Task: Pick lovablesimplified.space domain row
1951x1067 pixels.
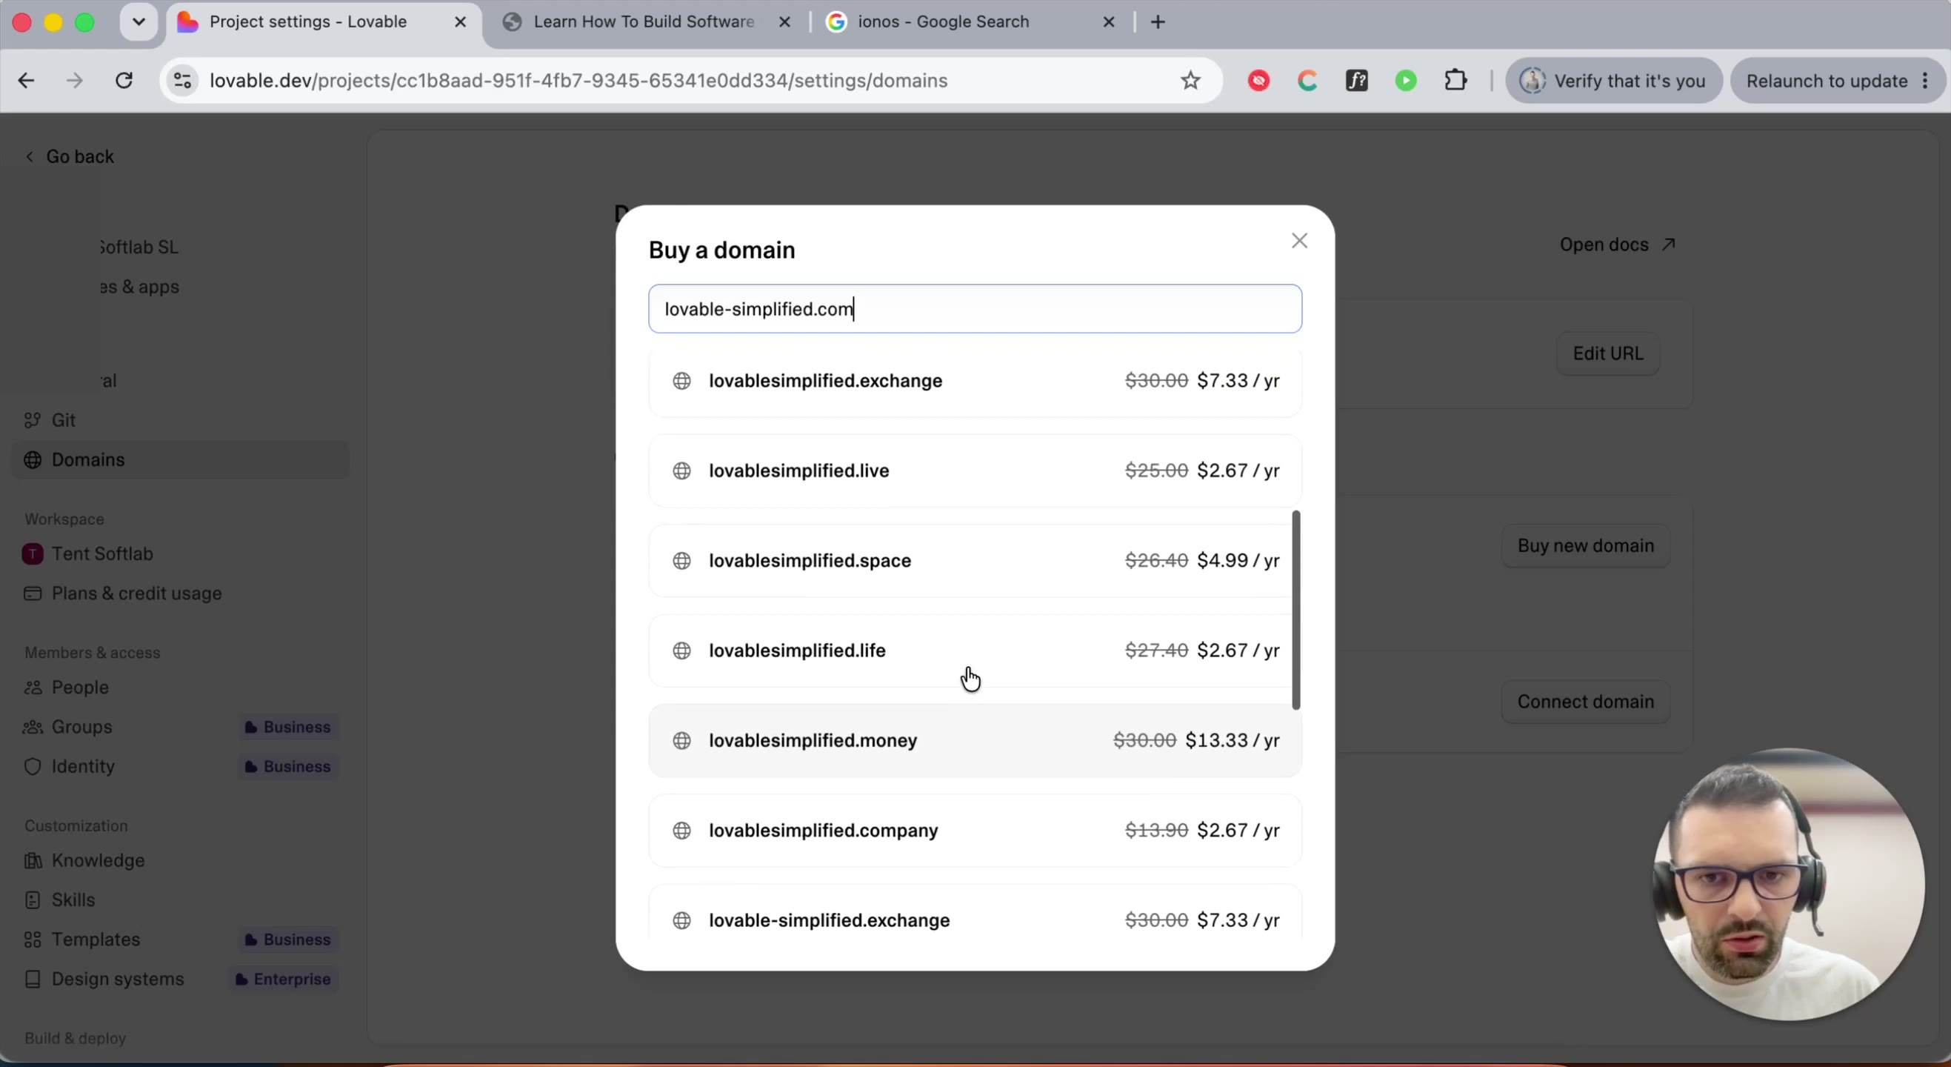Action: 975,561
